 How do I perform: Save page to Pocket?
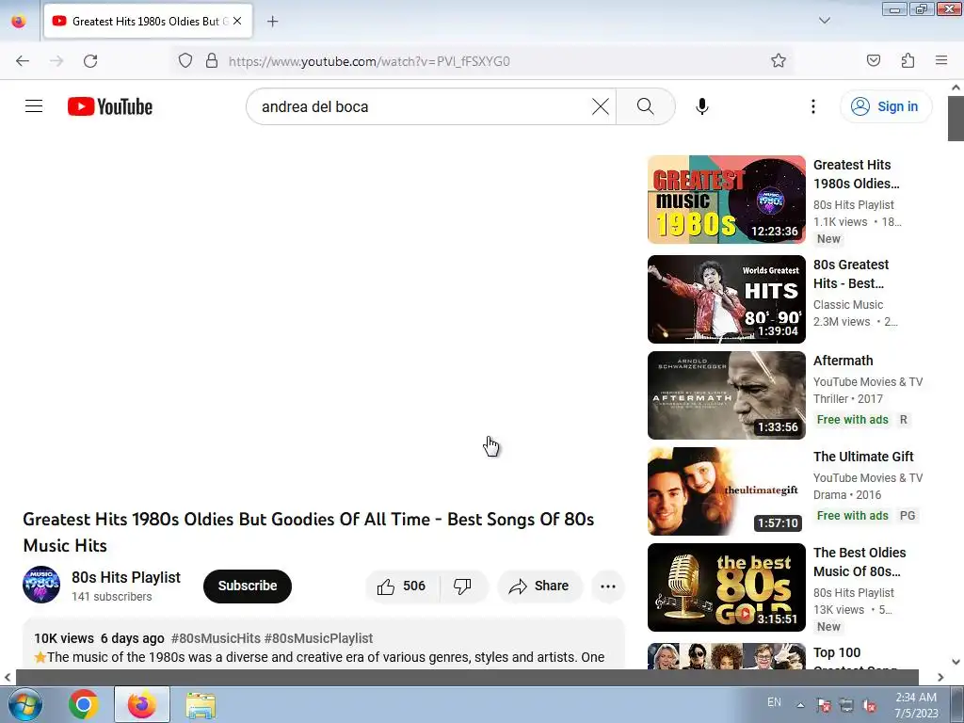pos(873,60)
